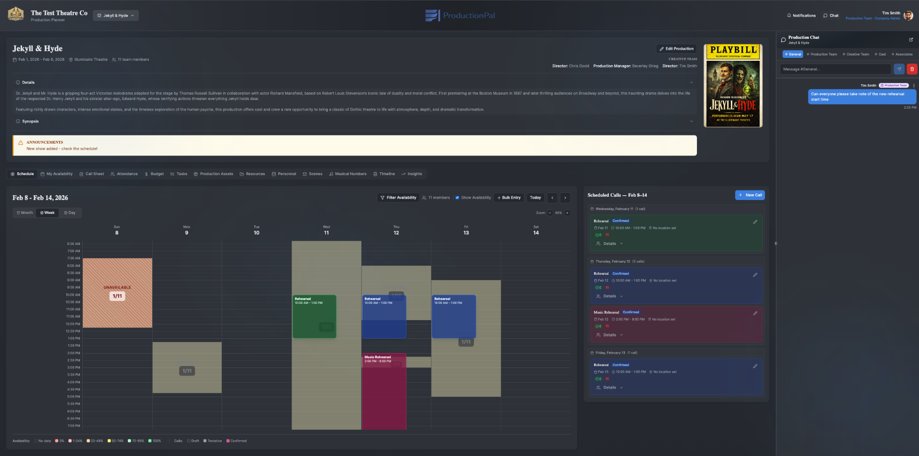Zoom in the calendar with plus button
This screenshot has width=919, height=456.
[x=567, y=213]
